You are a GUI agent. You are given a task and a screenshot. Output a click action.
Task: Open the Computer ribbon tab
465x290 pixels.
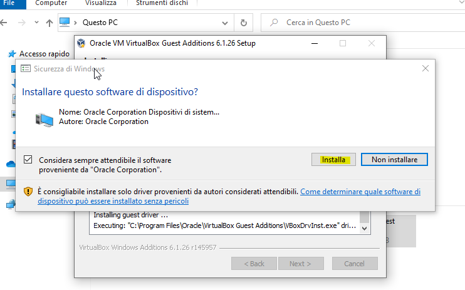[x=51, y=3]
